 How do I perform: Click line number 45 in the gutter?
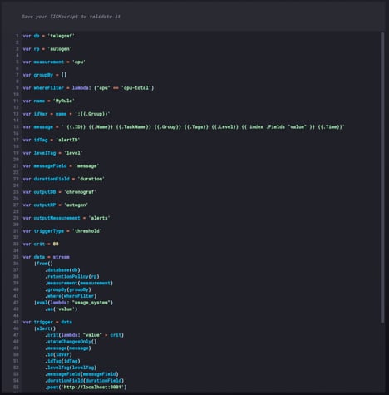(x=16, y=322)
